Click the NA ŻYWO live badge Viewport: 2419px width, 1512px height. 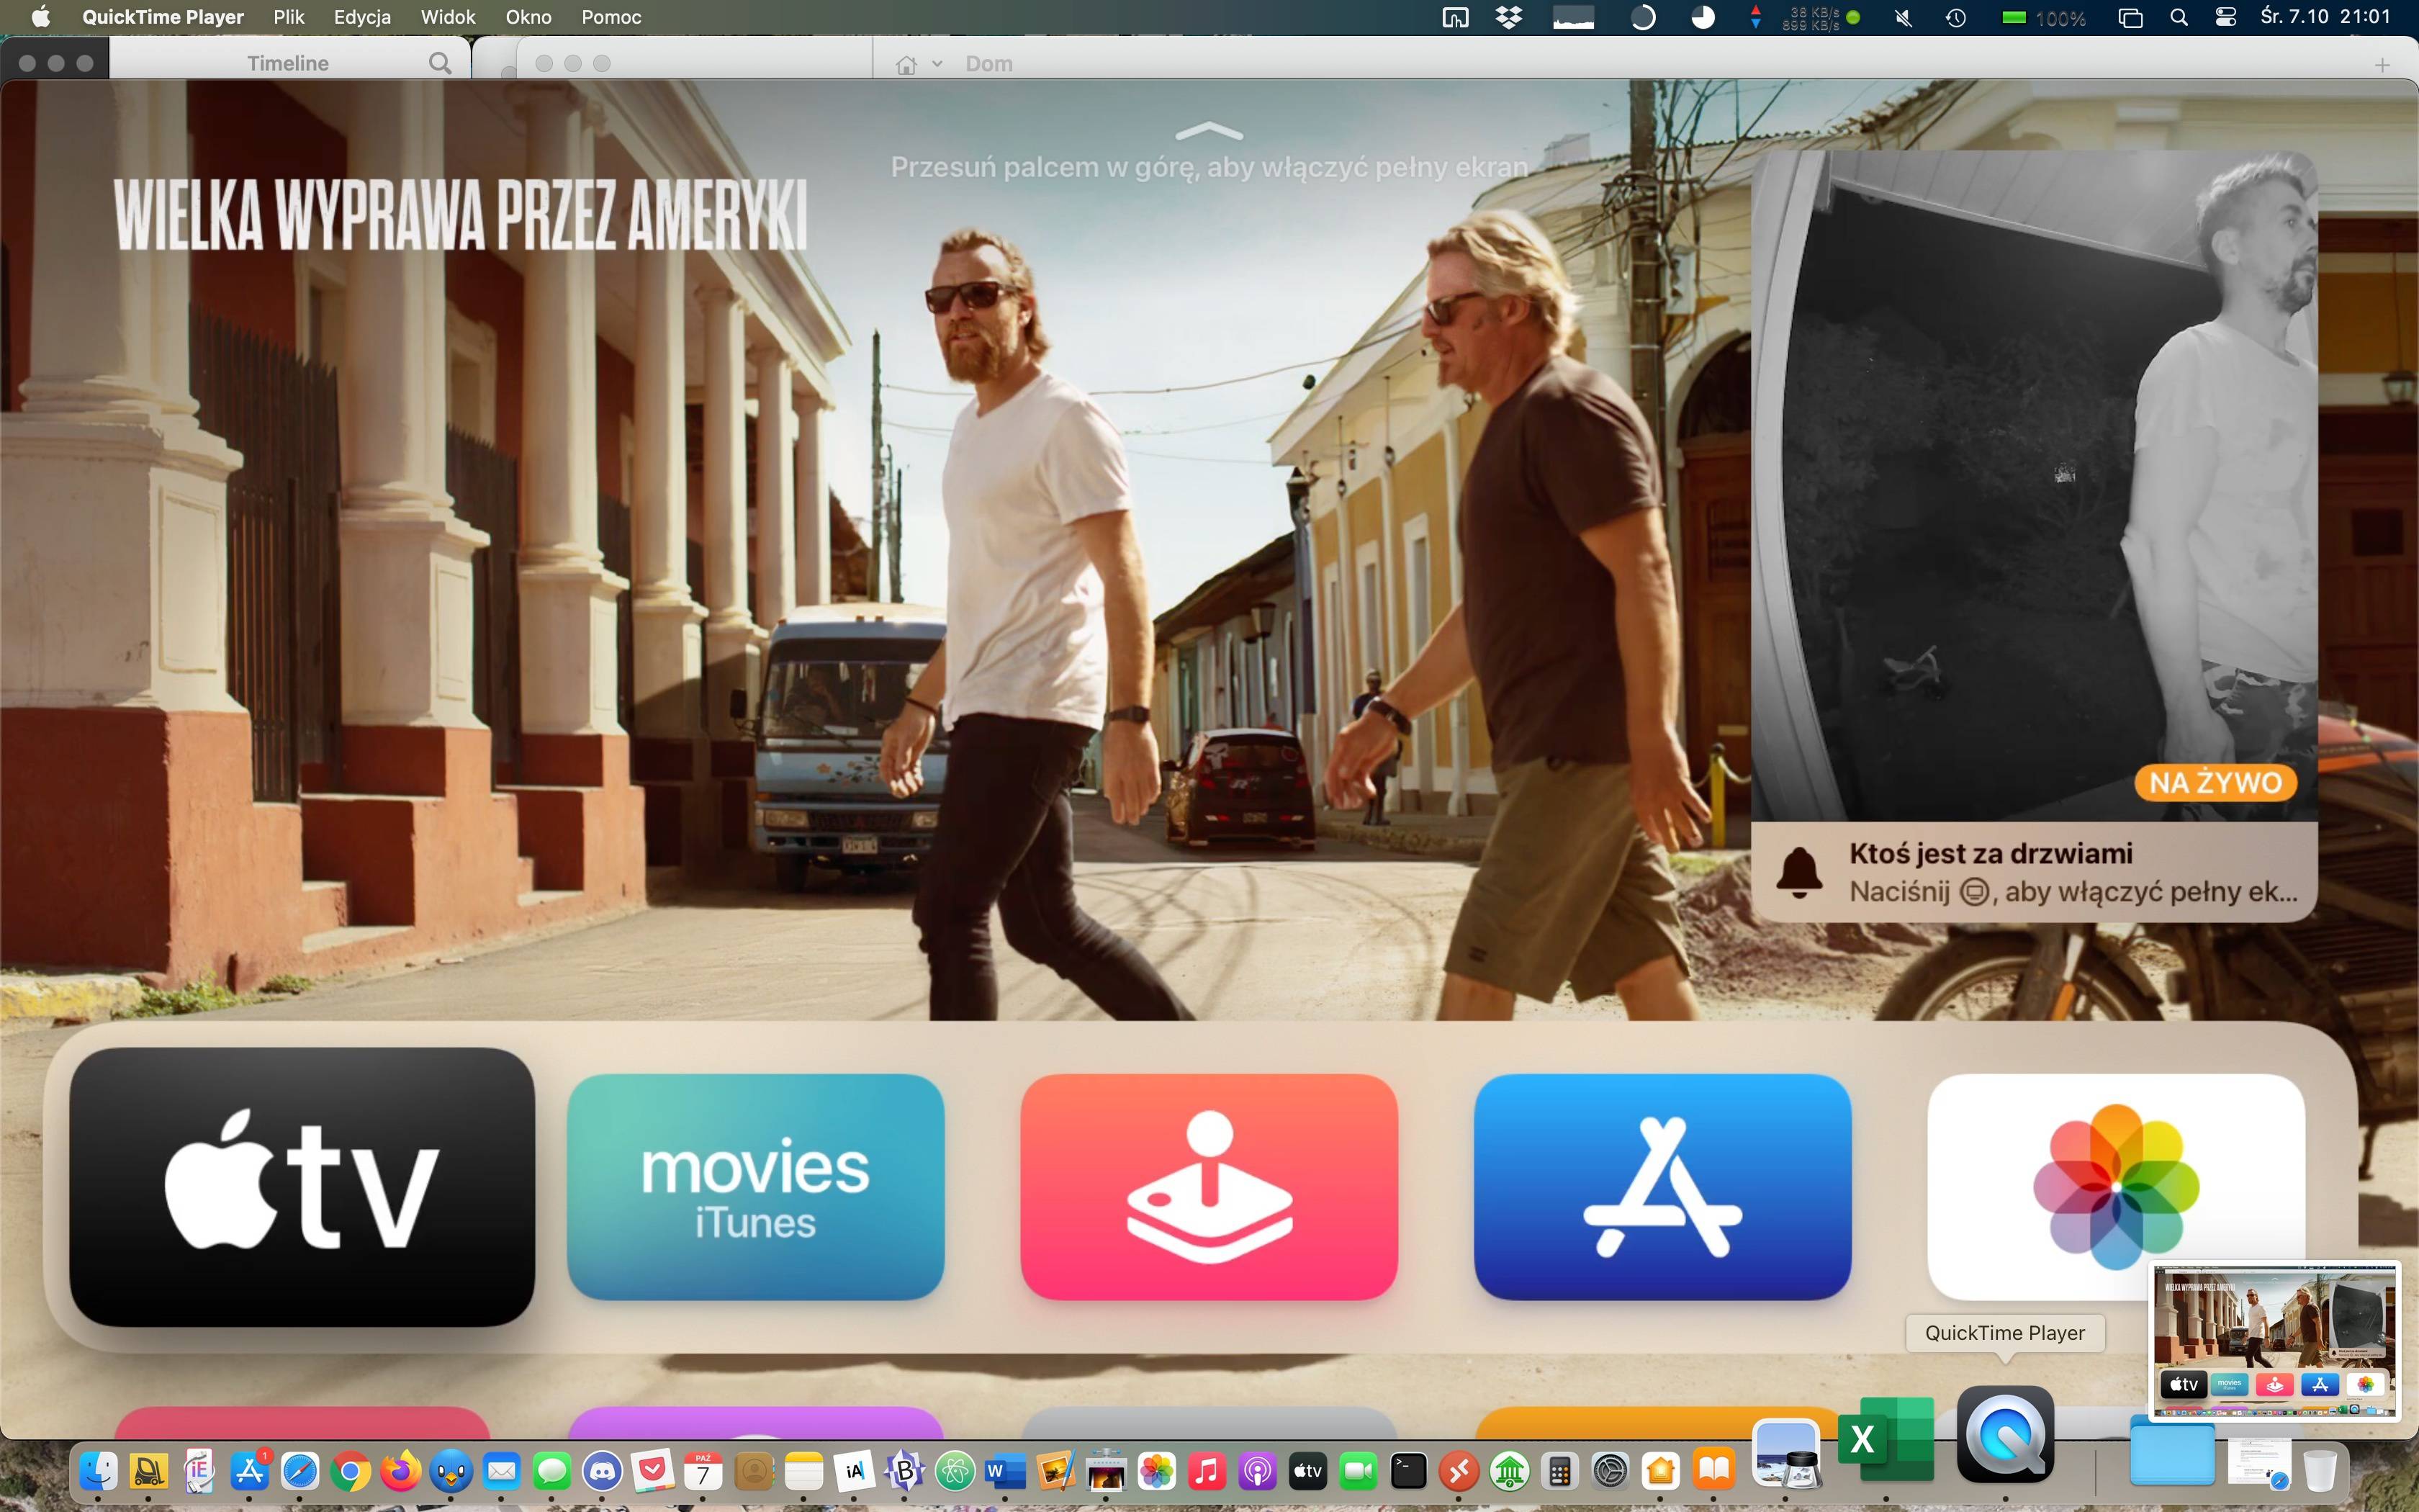point(2216,782)
